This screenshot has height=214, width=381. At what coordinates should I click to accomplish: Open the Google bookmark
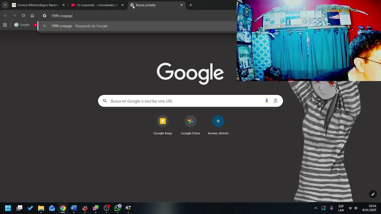[x=22, y=25]
